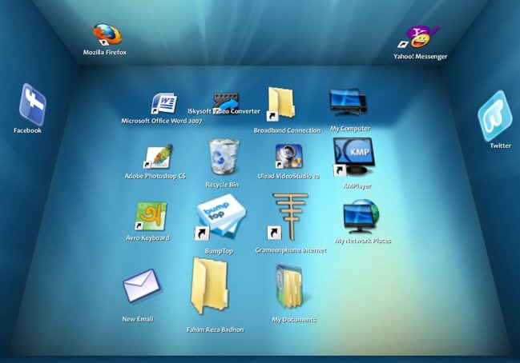This screenshot has width=520, height=363.
Task: Click the "My Network Places" label text
Action: pyautogui.click(x=363, y=241)
